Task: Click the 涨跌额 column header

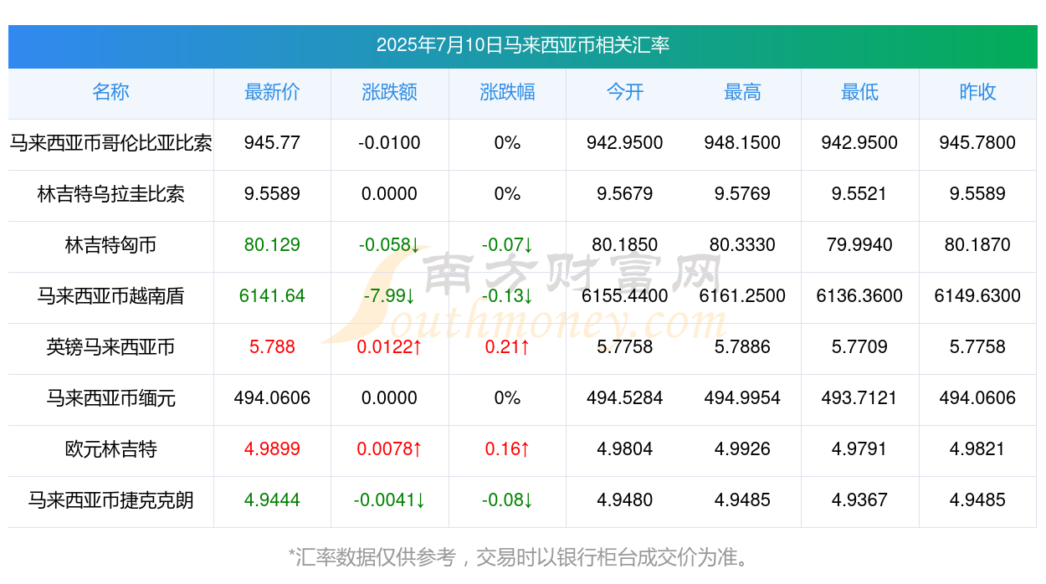Action: point(390,92)
